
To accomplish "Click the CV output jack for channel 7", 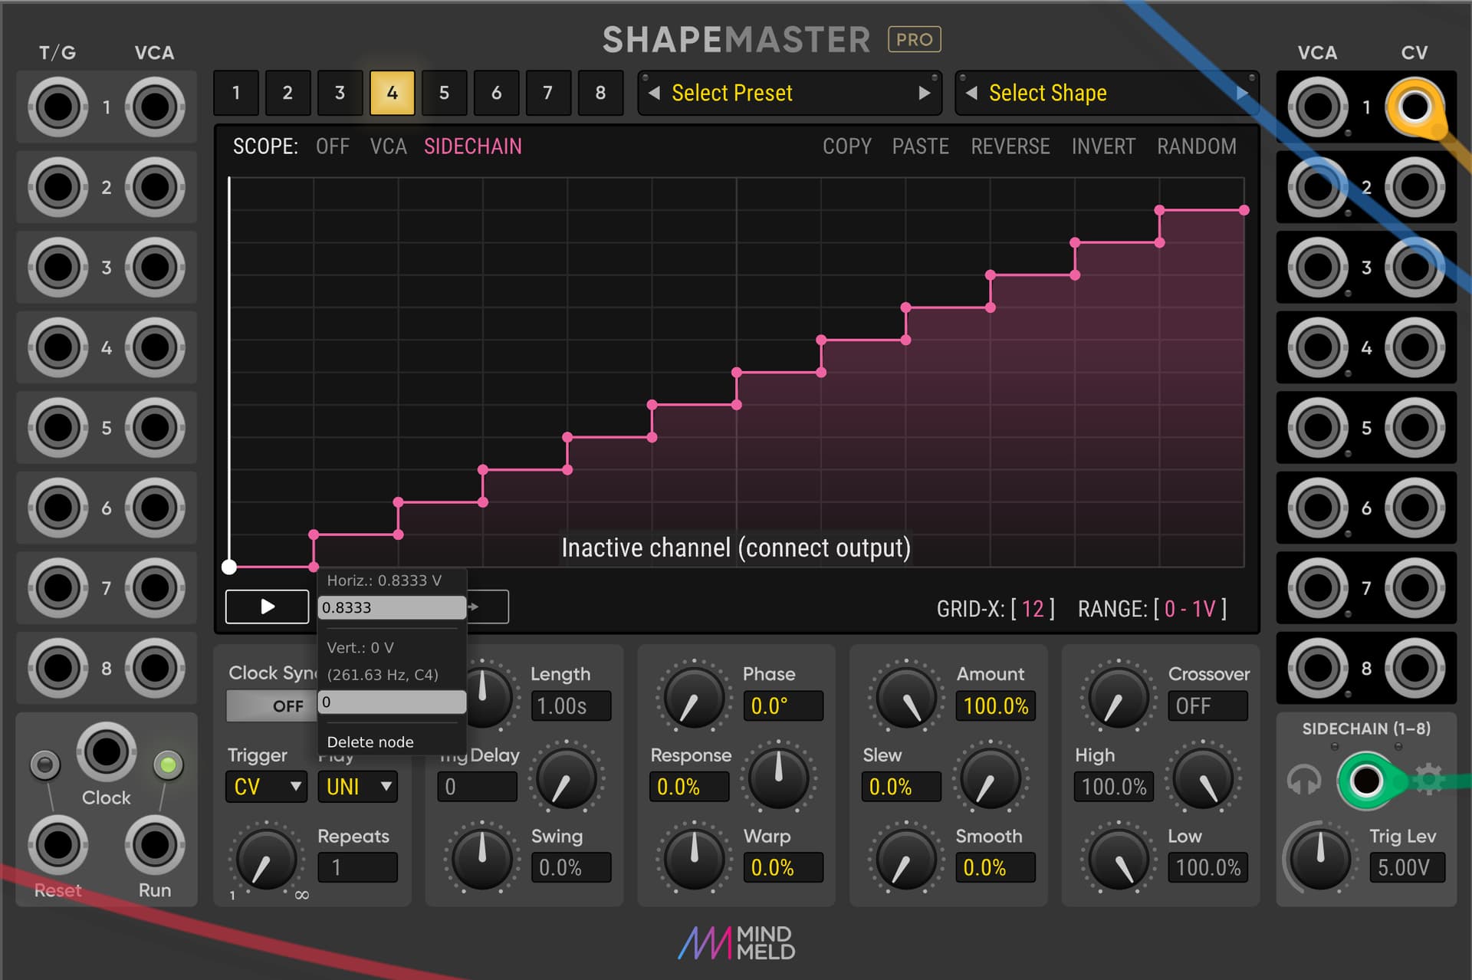I will coord(1414,588).
